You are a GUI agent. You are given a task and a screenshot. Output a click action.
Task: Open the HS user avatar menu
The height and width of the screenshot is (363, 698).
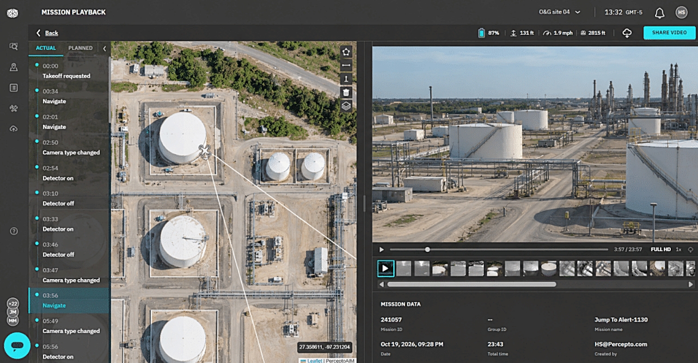pyautogui.click(x=682, y=12)
